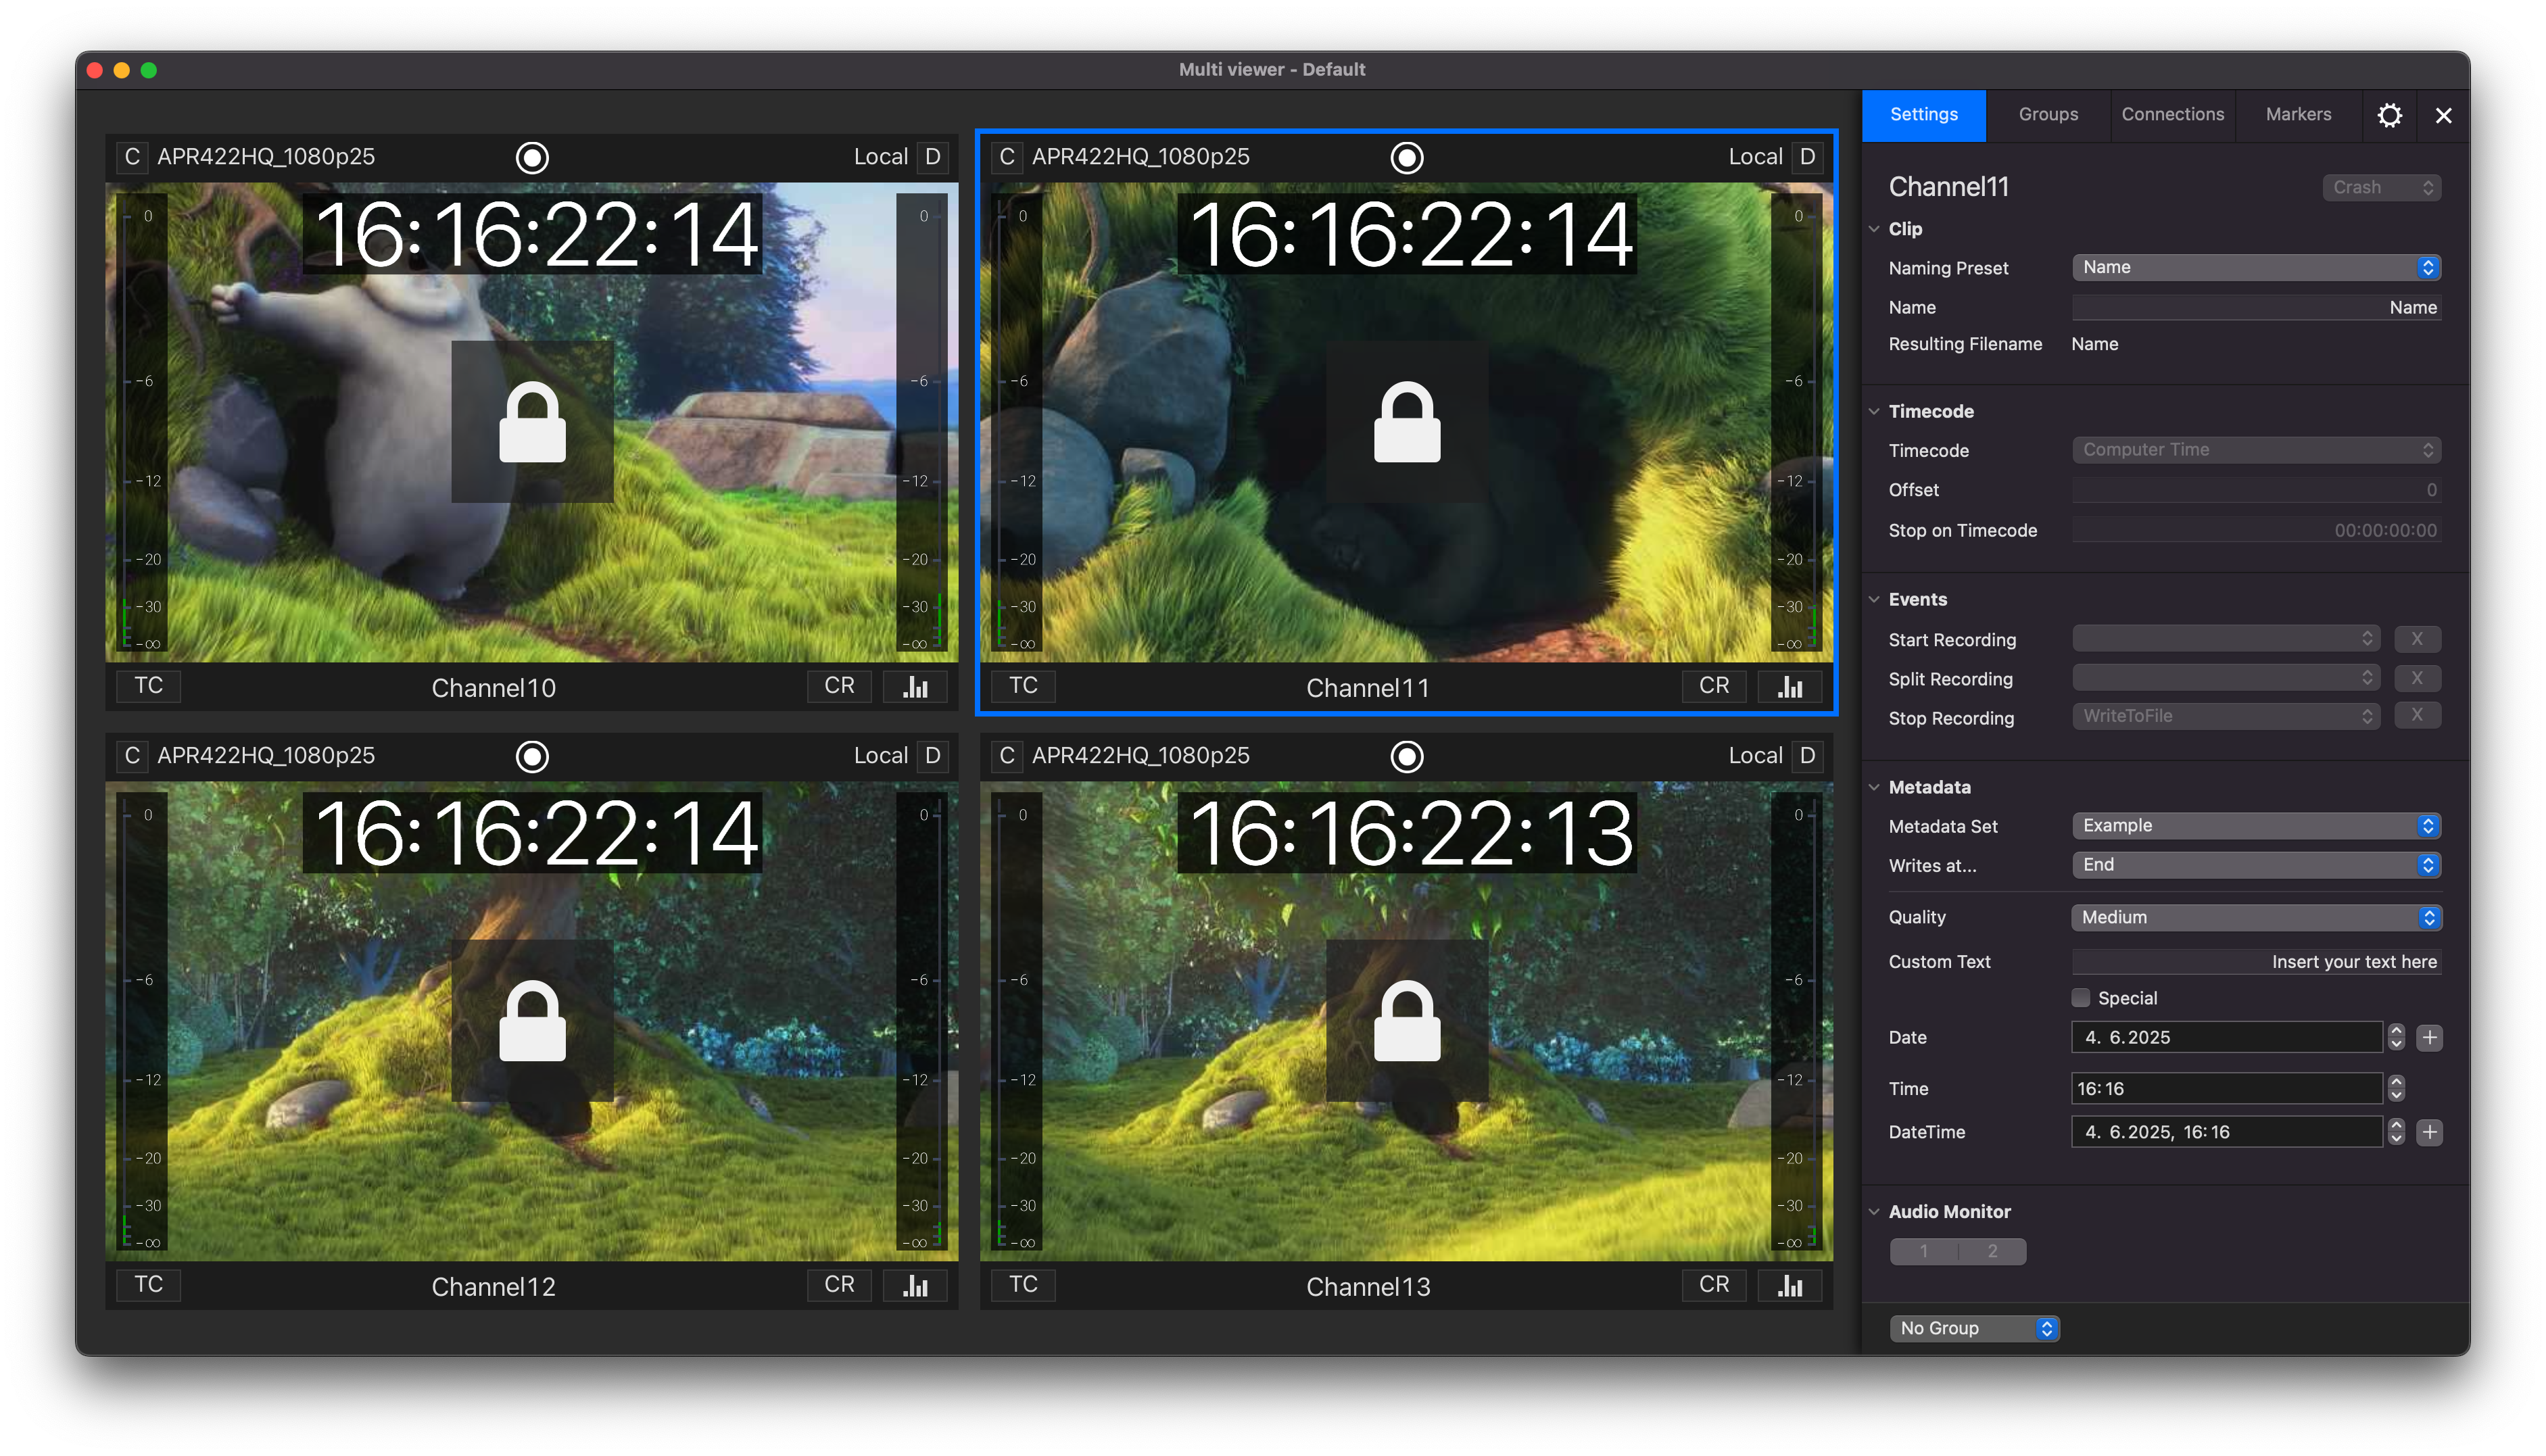
Task: Collapse the Events section
Action: (1875, 599)
